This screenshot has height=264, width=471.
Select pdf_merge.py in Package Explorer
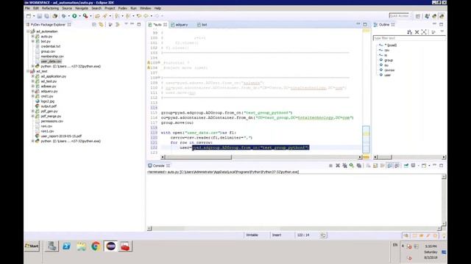[x=51, y=116]
